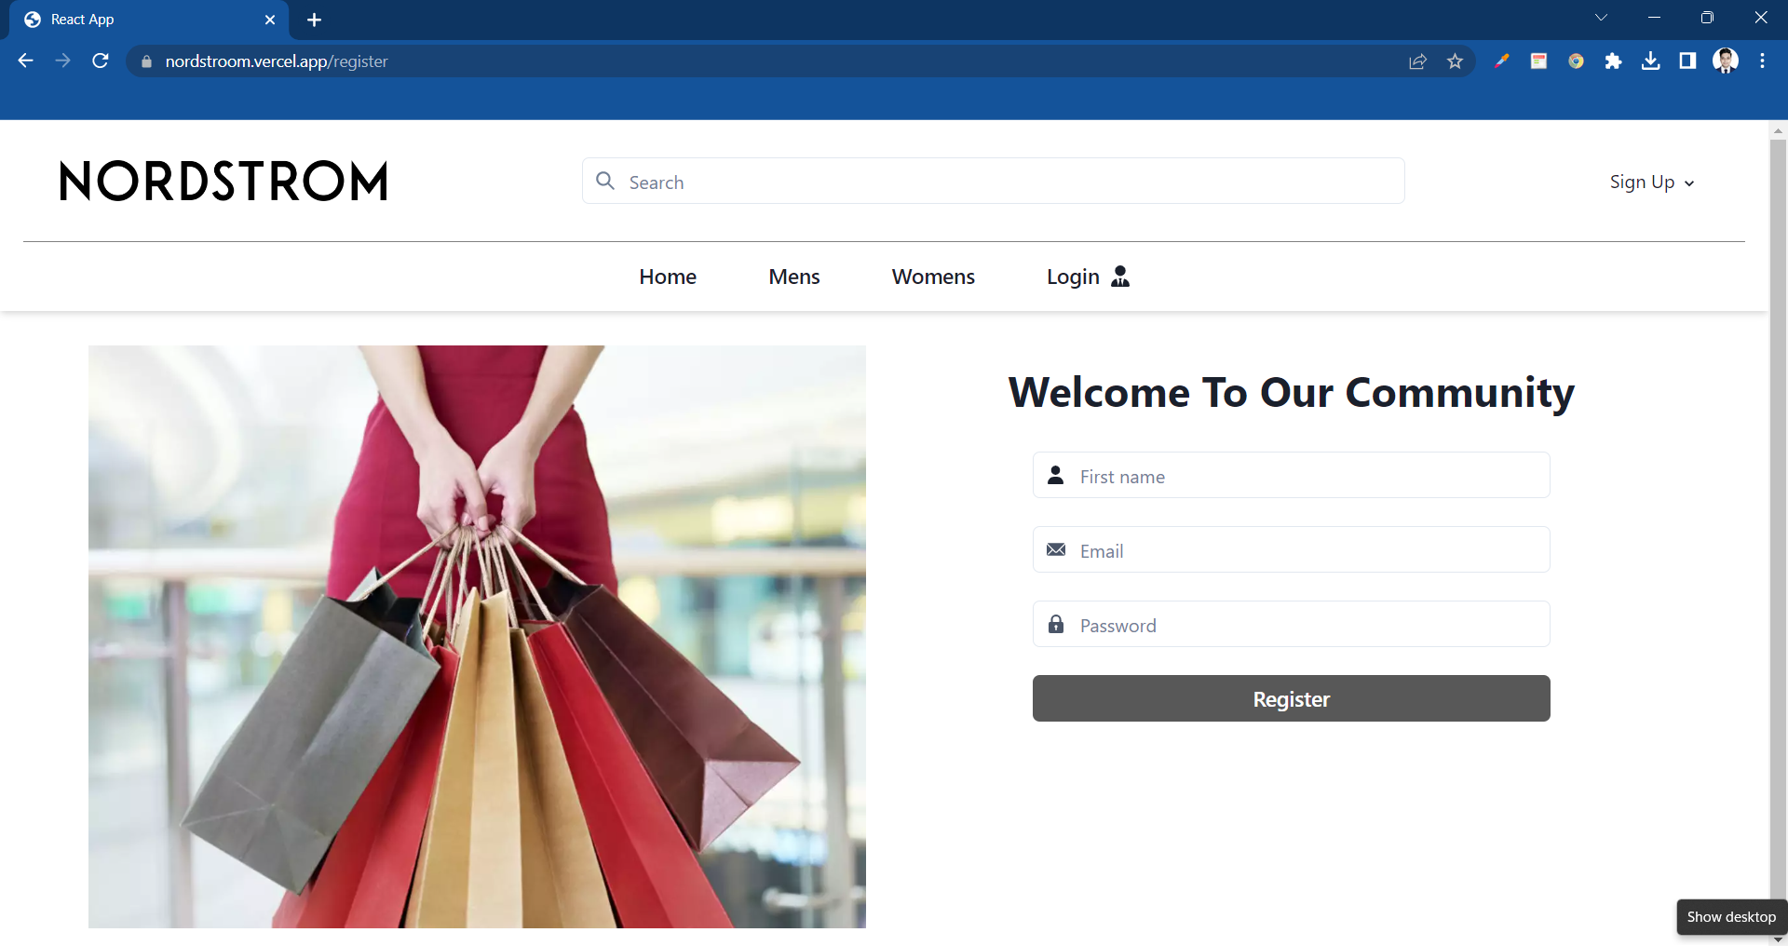
Task: Click the address bar URL
Action: [x=277, y=61]
